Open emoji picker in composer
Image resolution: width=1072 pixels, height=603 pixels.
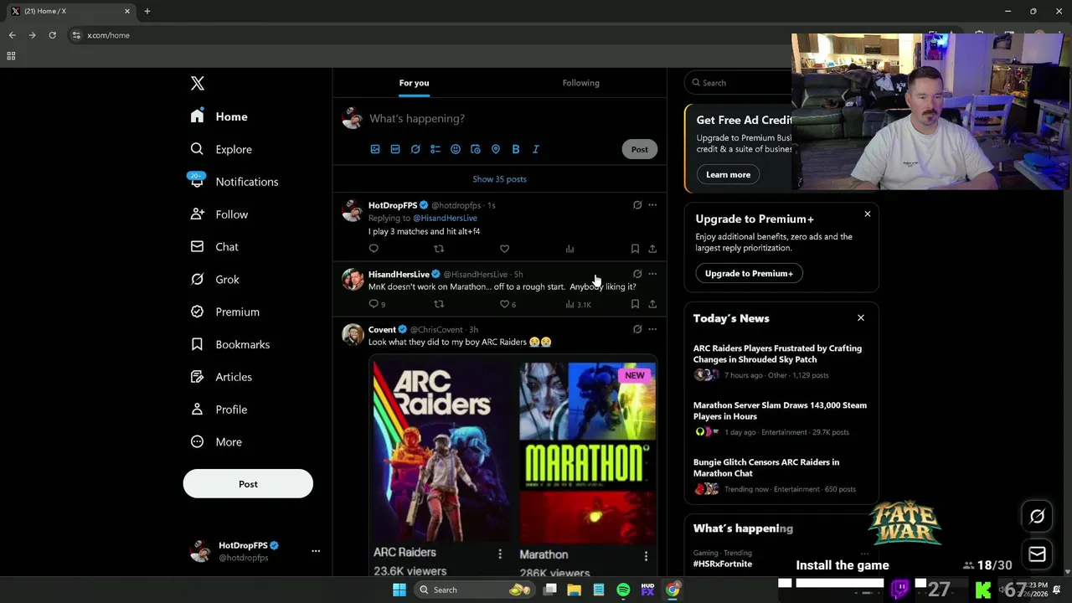point(456,149)
